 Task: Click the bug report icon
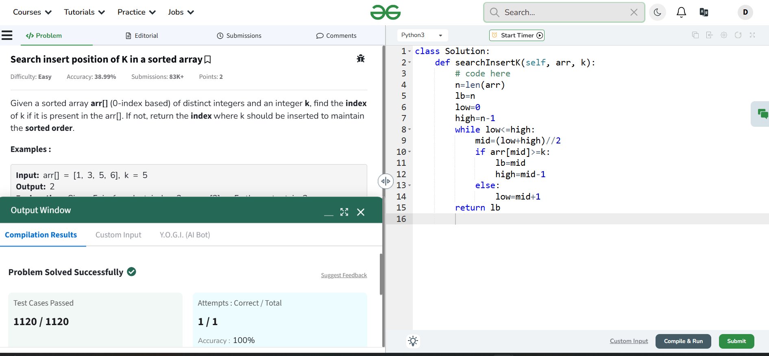point(360,59)
